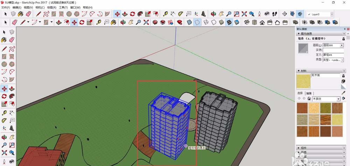Viewport: 350px width, 166px height.
Task: Open the 木质纹 material library dropdown
Action: tap(338, 99)
